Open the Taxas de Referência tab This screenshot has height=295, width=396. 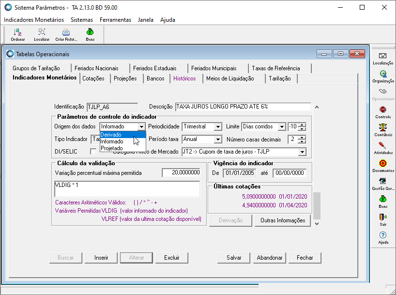276,68
